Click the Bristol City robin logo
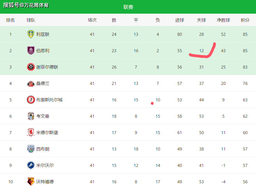This screenshot has width=256, height=189. [x=31, y=100]
